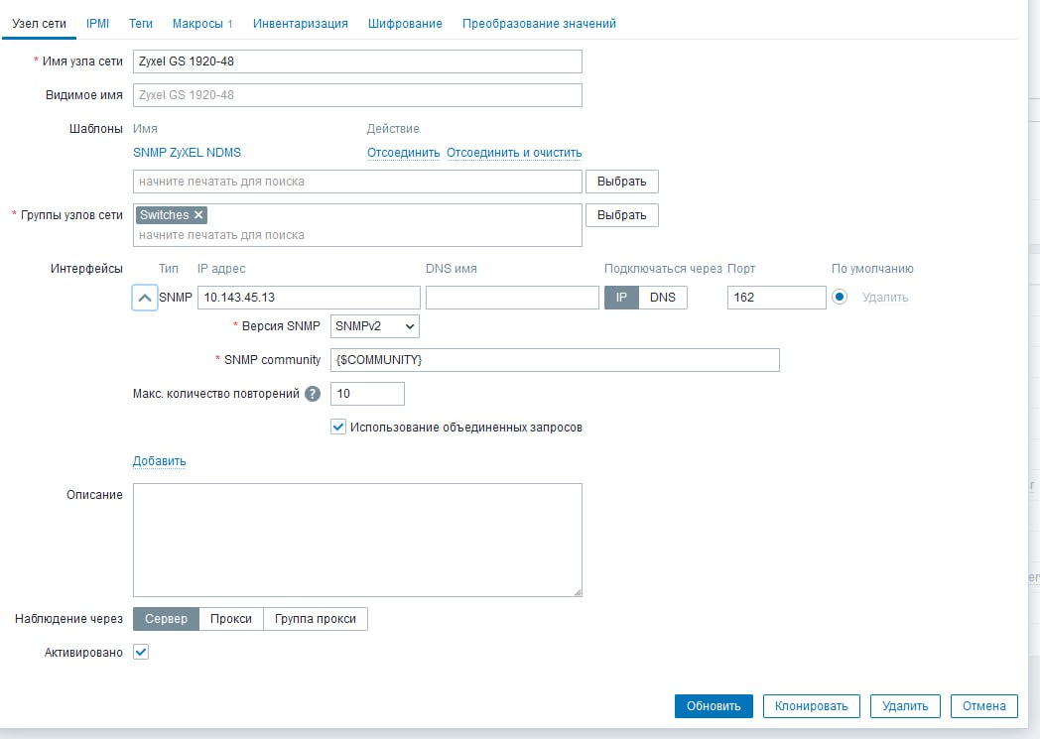Toggle the combined requests checkbox
The width and height of the screenshot is (1040, 739).
coord(338,427)
